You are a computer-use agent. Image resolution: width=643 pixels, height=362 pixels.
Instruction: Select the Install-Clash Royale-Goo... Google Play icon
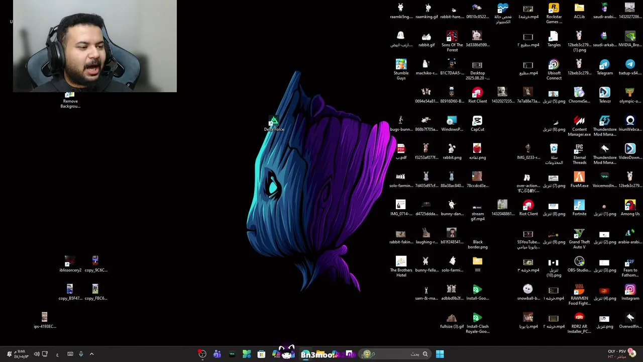(x=477, y=323)
